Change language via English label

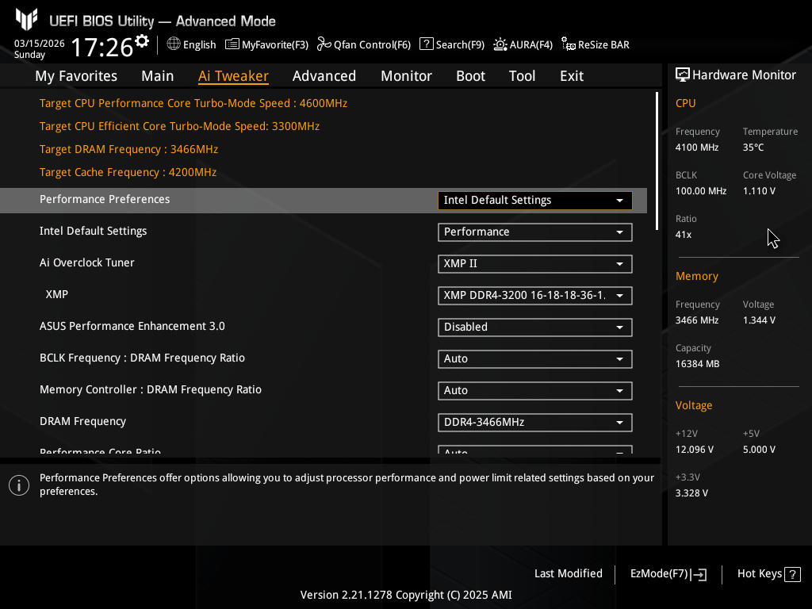pos(199,44)
